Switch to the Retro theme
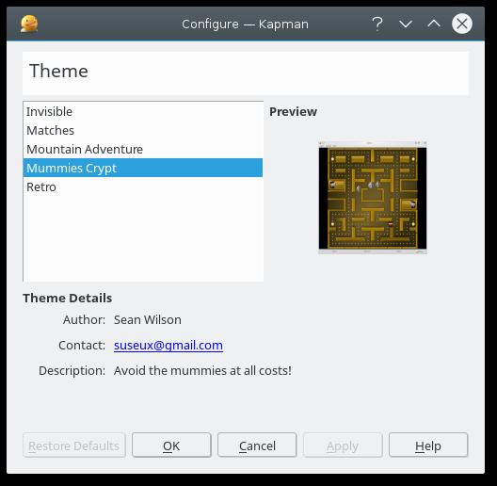Screen dimensions: 497x486 pyautogui.click(x=143, y=186)
